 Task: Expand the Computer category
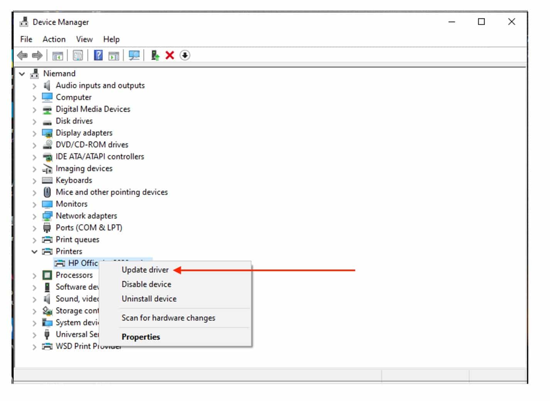34,98
